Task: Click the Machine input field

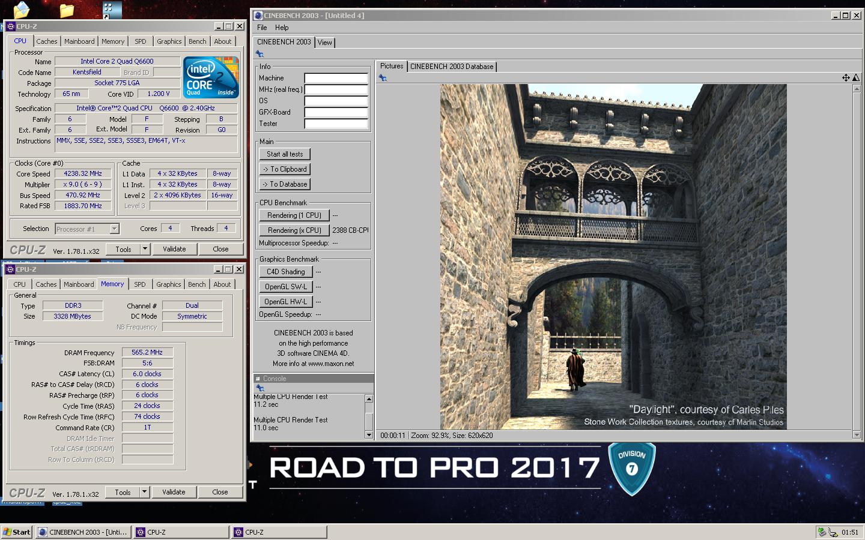Action: pyautogui.click(x=336, y=78)
